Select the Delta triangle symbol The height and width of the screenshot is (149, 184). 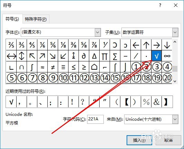pos(94,56)
